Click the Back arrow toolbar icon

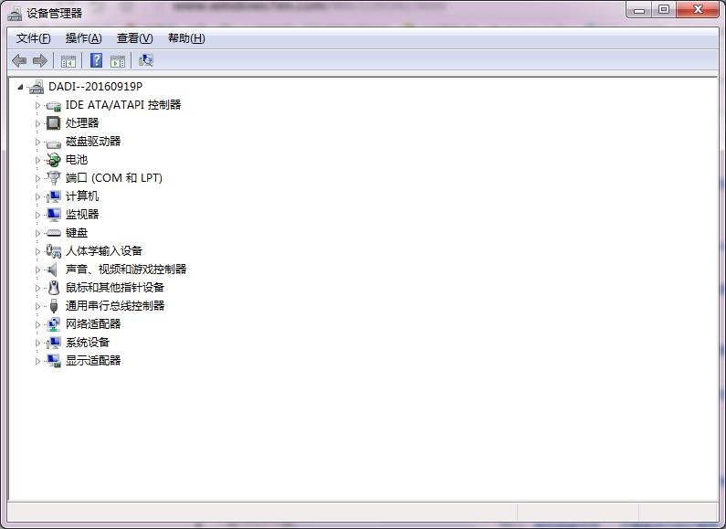pos(19,60)
